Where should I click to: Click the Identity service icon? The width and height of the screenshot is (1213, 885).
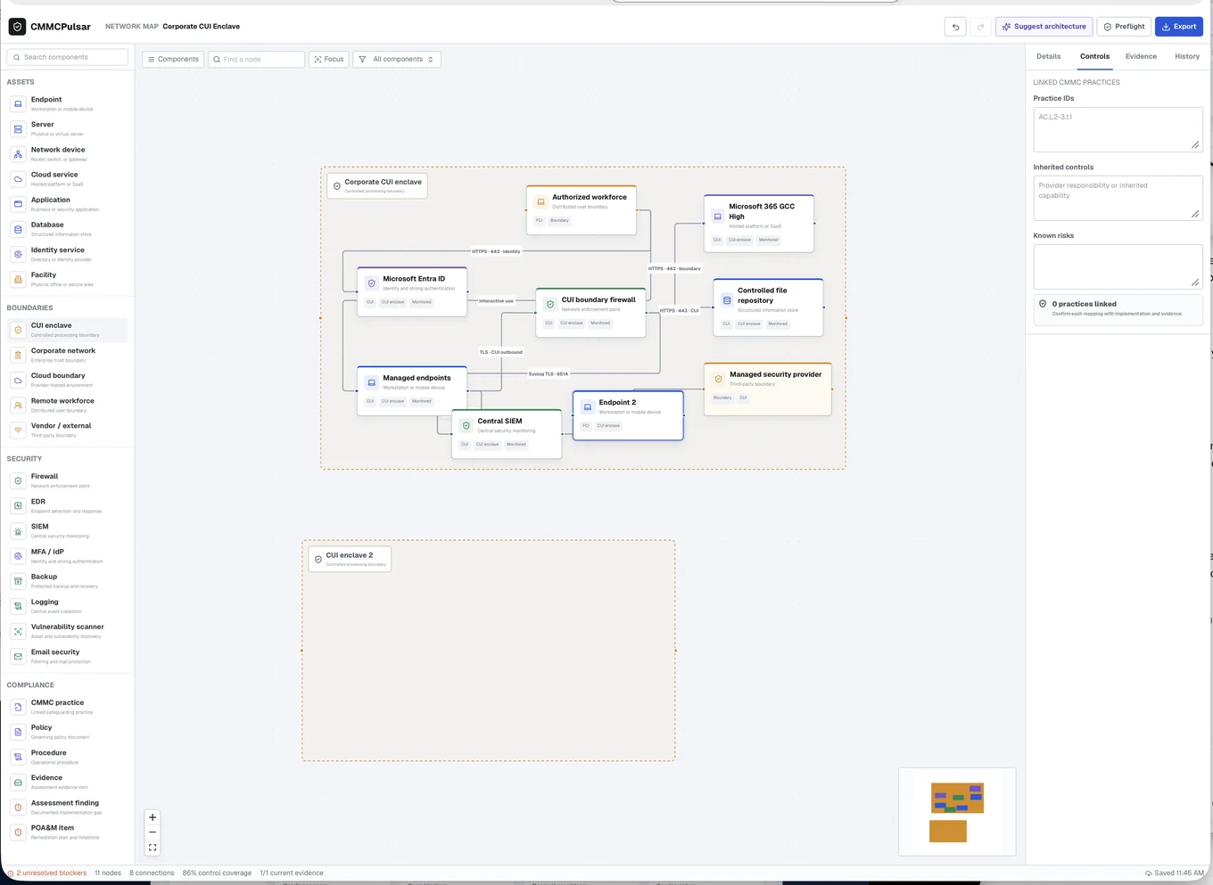click(18, 254)
